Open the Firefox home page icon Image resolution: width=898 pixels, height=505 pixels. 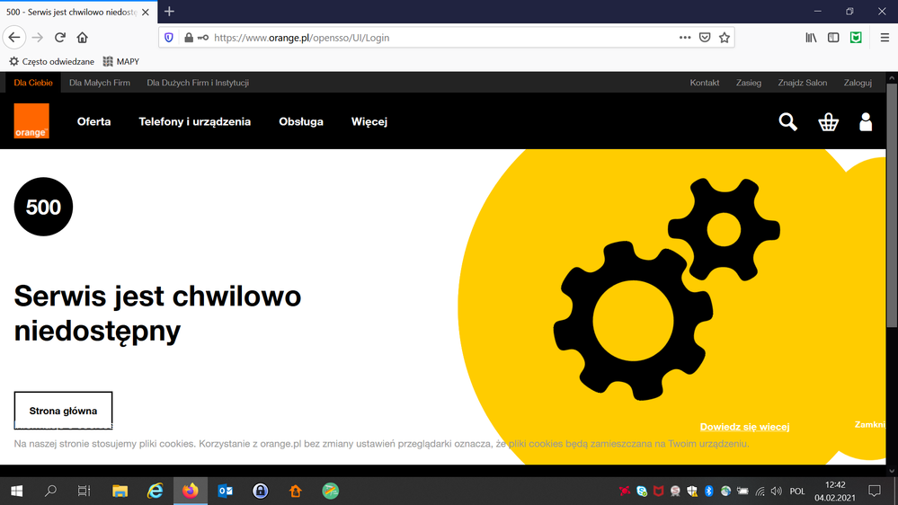(83, 38)
